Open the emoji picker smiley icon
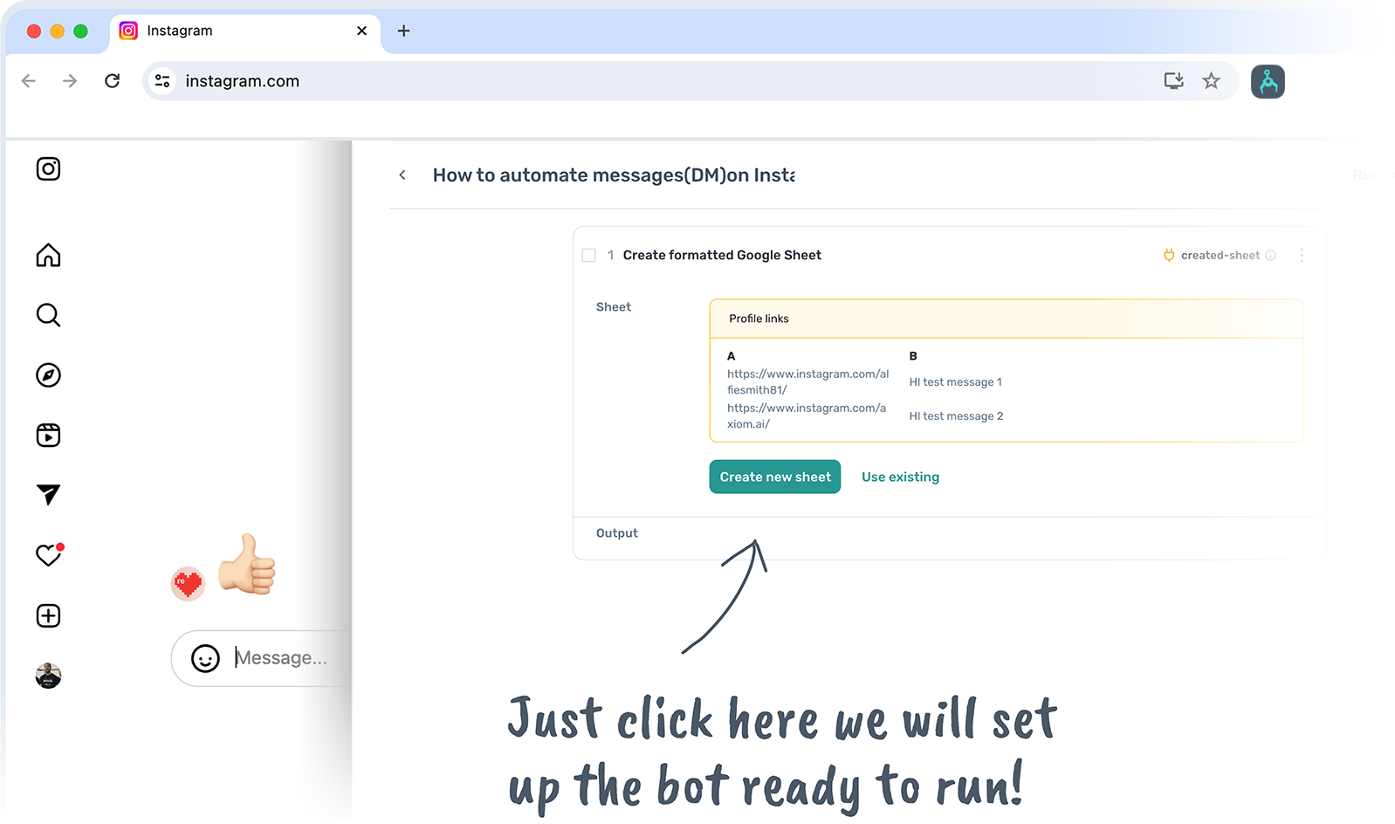This screenshot has height=824, width=1395. (x=205, y=658)
